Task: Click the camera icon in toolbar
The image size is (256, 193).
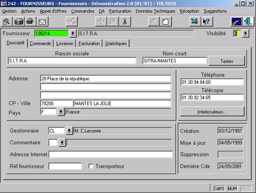Action: 19,21
